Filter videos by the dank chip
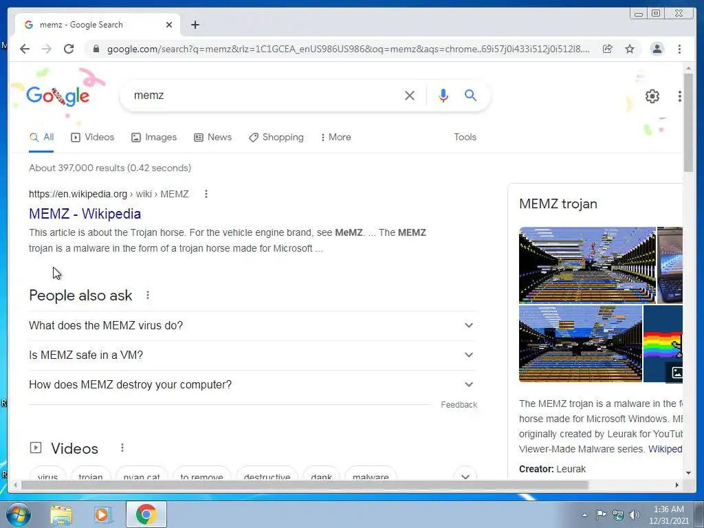 click(x=322, y=476)
